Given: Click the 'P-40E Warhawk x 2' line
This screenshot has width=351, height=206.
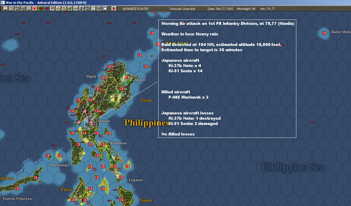Looking at the screenshot, I should coord(188,97).
